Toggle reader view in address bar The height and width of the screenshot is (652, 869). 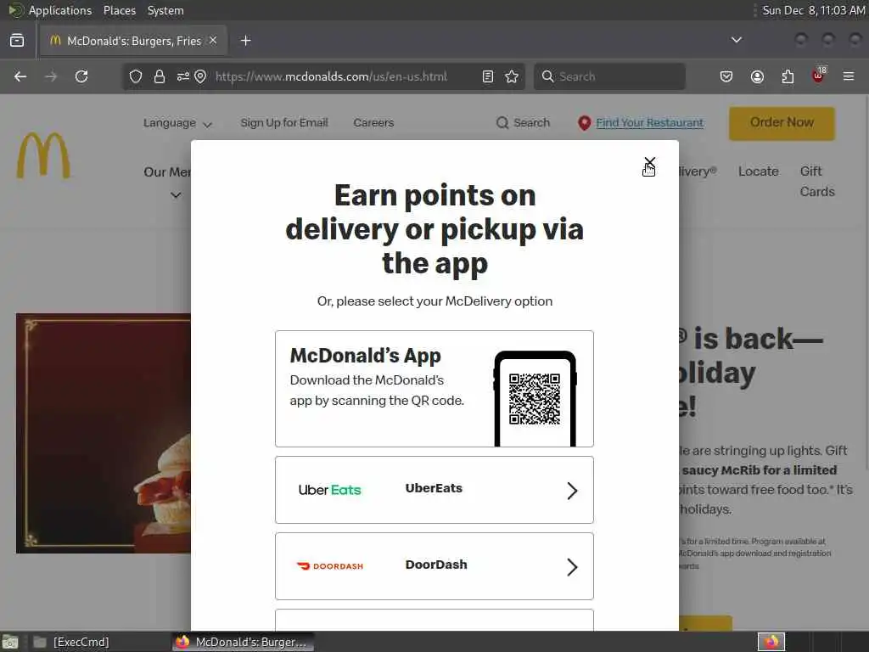click(x=488, y=76)
